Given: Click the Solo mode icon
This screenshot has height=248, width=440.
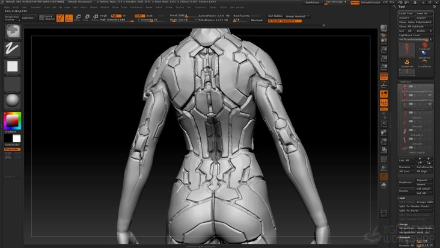Looking at the screenshot, I should pos(383,185).
